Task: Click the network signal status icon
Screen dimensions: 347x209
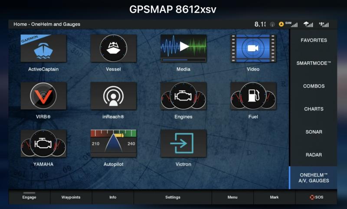Action: point(324,24)
